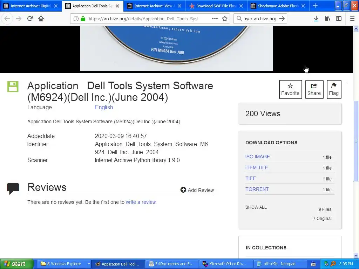Open the Windows Start menu
This screenshot has height=269, width=359.
coord(16,264)
